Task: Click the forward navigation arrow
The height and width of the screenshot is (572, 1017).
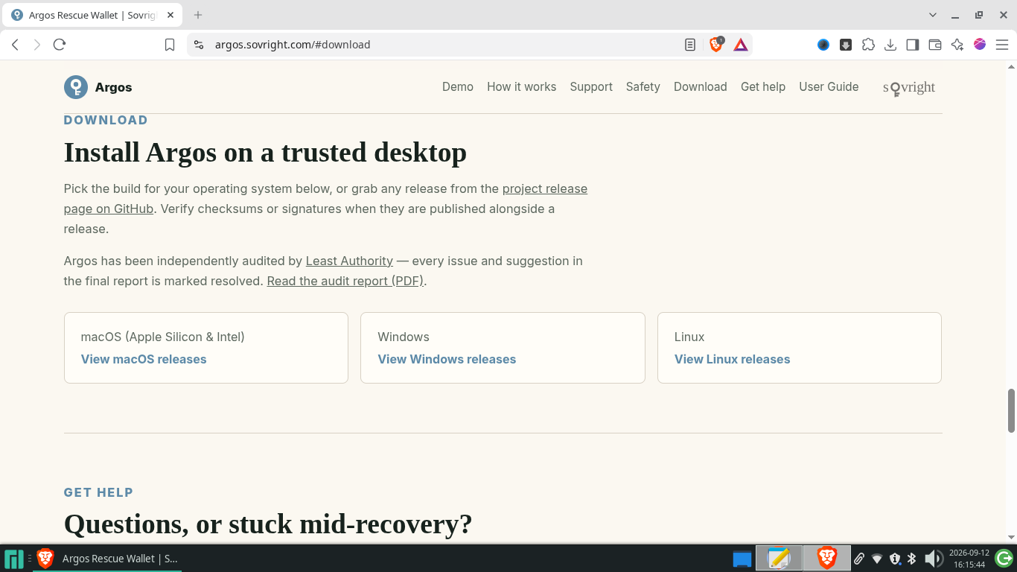Action: [x=37, y=45]
